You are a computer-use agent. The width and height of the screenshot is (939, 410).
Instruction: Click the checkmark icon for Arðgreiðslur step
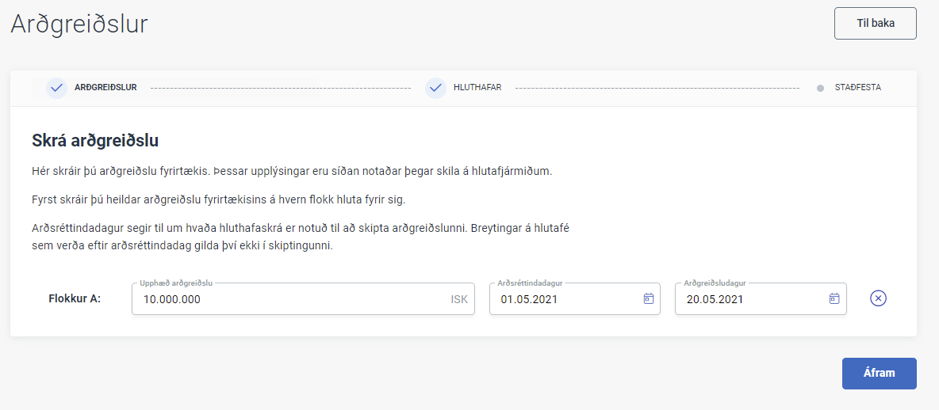(56, 88)
